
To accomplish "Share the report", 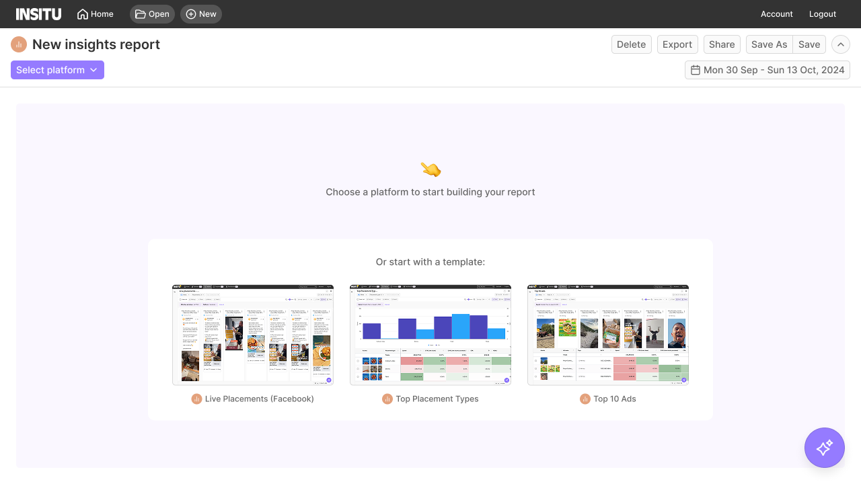I will point(722,44).
